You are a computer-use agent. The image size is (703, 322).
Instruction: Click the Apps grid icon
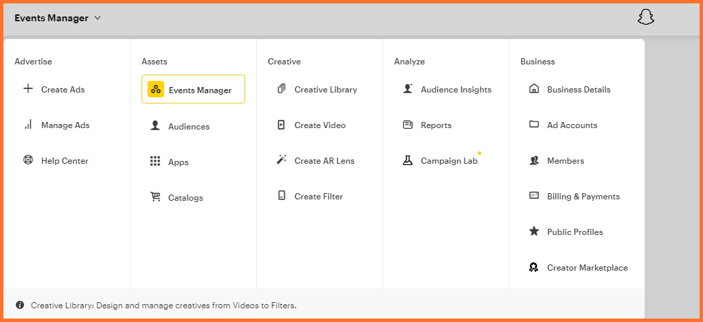[155, 162]
